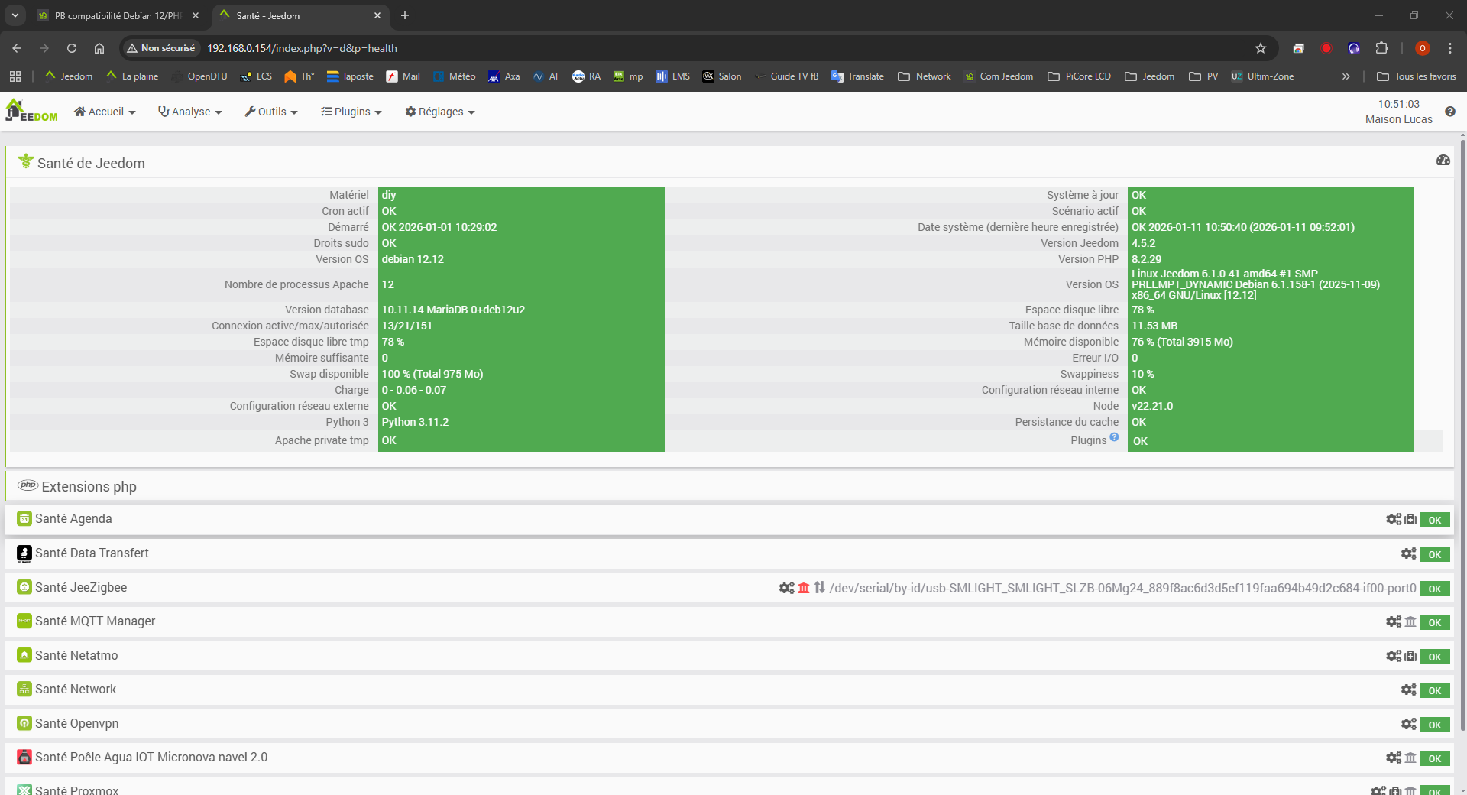Click the OK status of Santé Agenda
The image size is (1467, 795).
[1435, 520]
